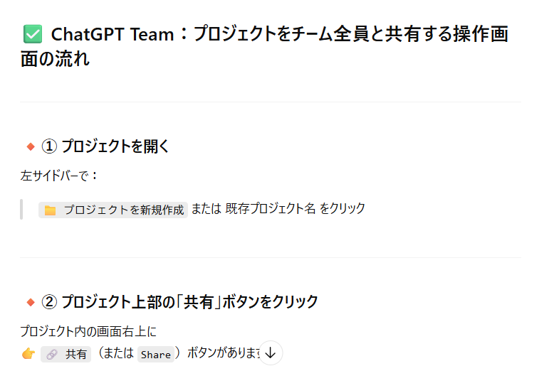This screenshot has height=371, width=554.
Task: Click the scroll-to-bottom down arrow button
Action: point(271,353)
